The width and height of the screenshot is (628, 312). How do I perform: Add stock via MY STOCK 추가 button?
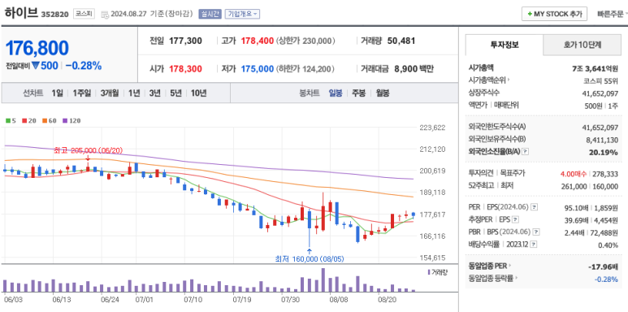(554, 14)
